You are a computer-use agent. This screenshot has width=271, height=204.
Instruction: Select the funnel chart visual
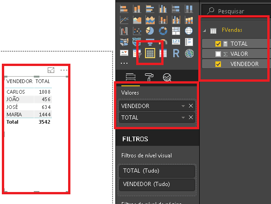point(150,42)
